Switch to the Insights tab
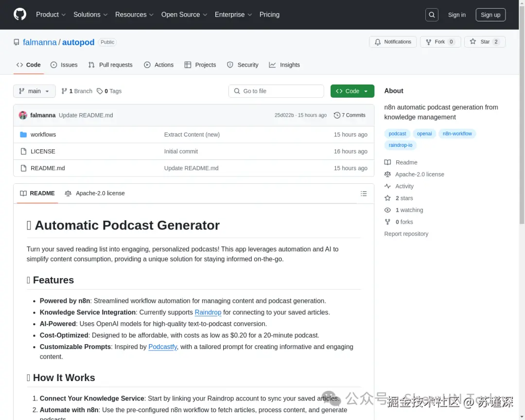The width and height of the screenshot is (525, 420). [284, 65]
